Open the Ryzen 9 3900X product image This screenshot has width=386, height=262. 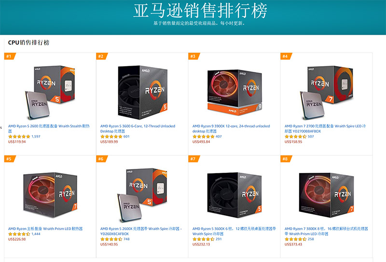coord(234,92)
